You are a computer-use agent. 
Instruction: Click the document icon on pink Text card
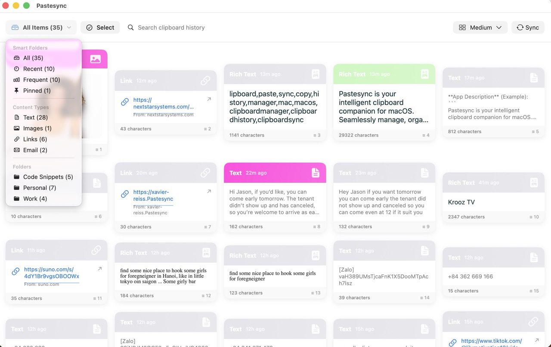point(316,173)
